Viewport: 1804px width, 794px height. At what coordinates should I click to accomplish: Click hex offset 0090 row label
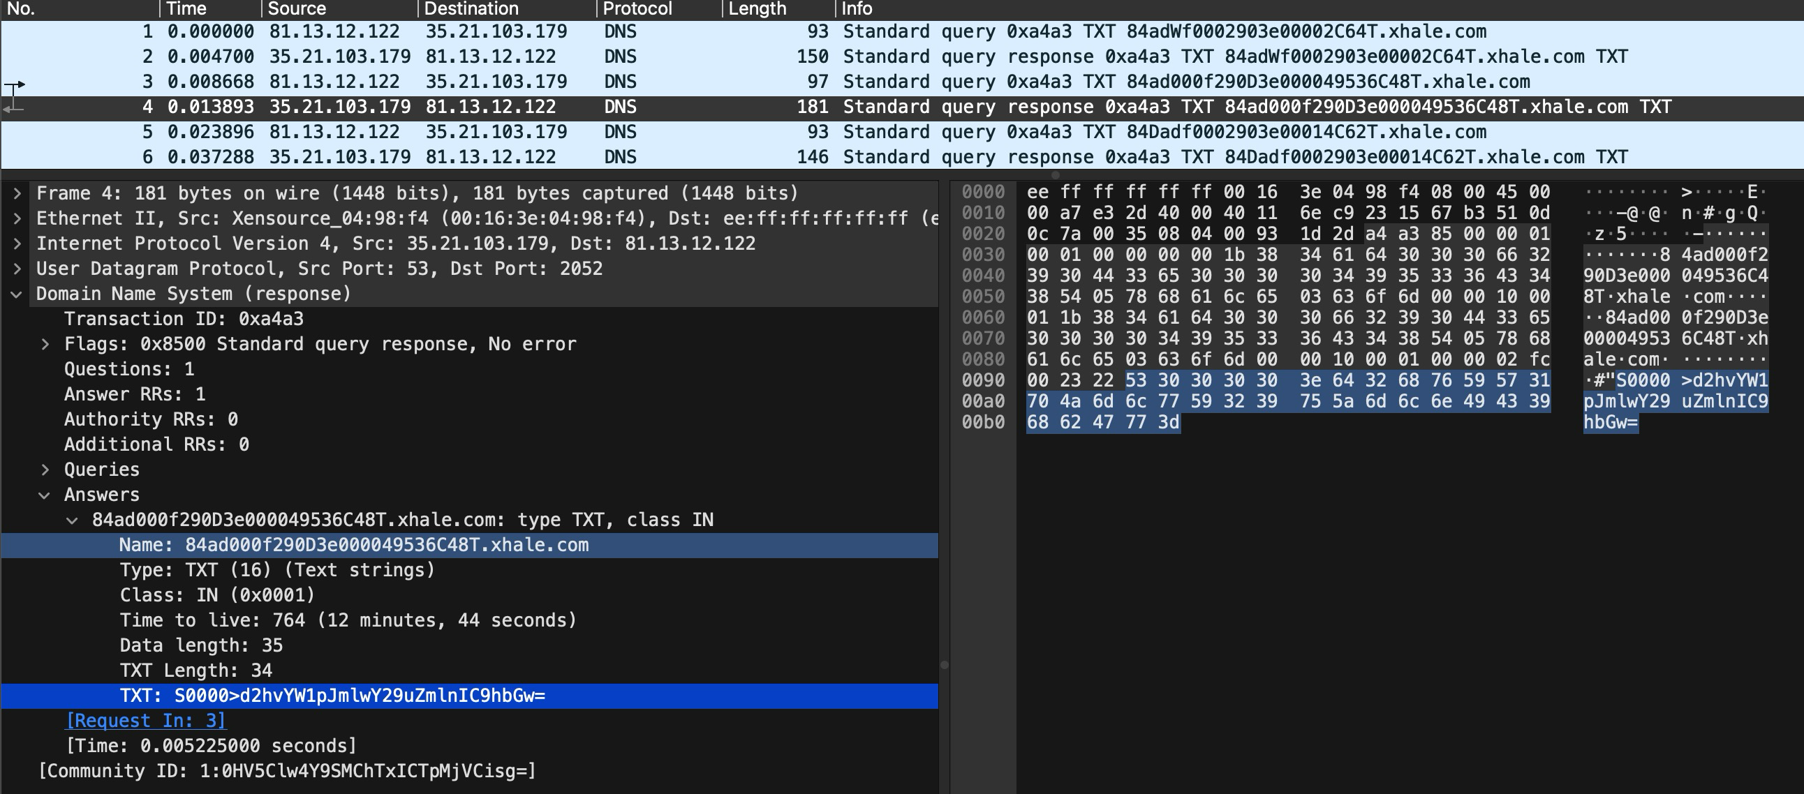[x=983, y=381]
